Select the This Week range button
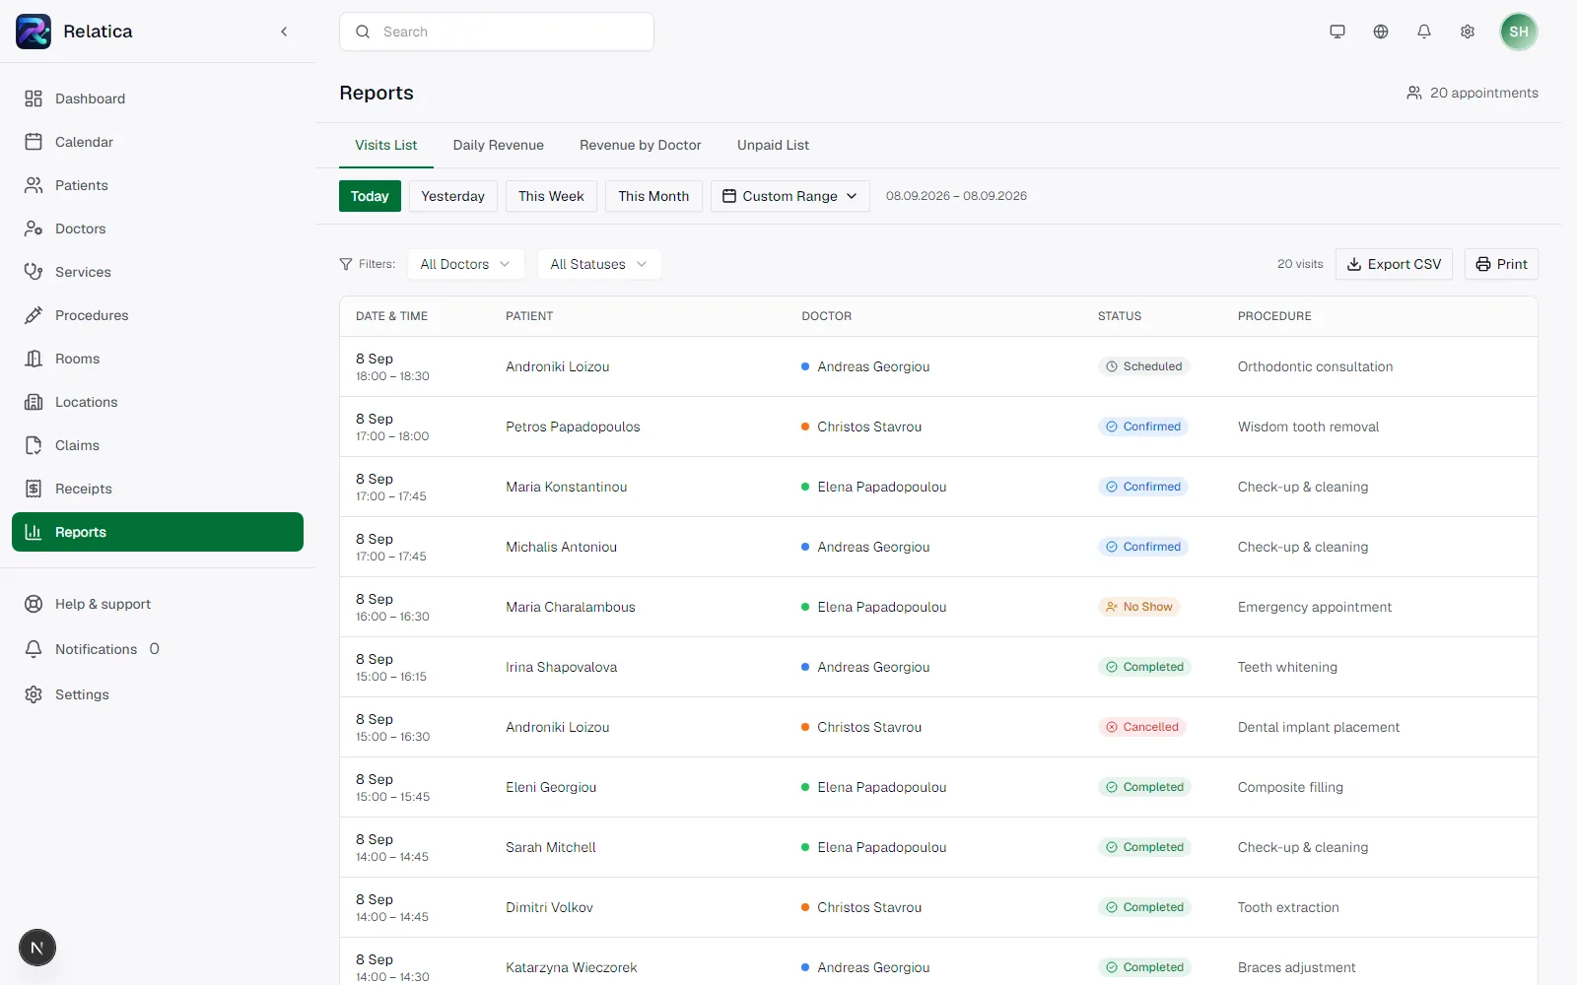Screen dimensions: 1577x985 551,196
